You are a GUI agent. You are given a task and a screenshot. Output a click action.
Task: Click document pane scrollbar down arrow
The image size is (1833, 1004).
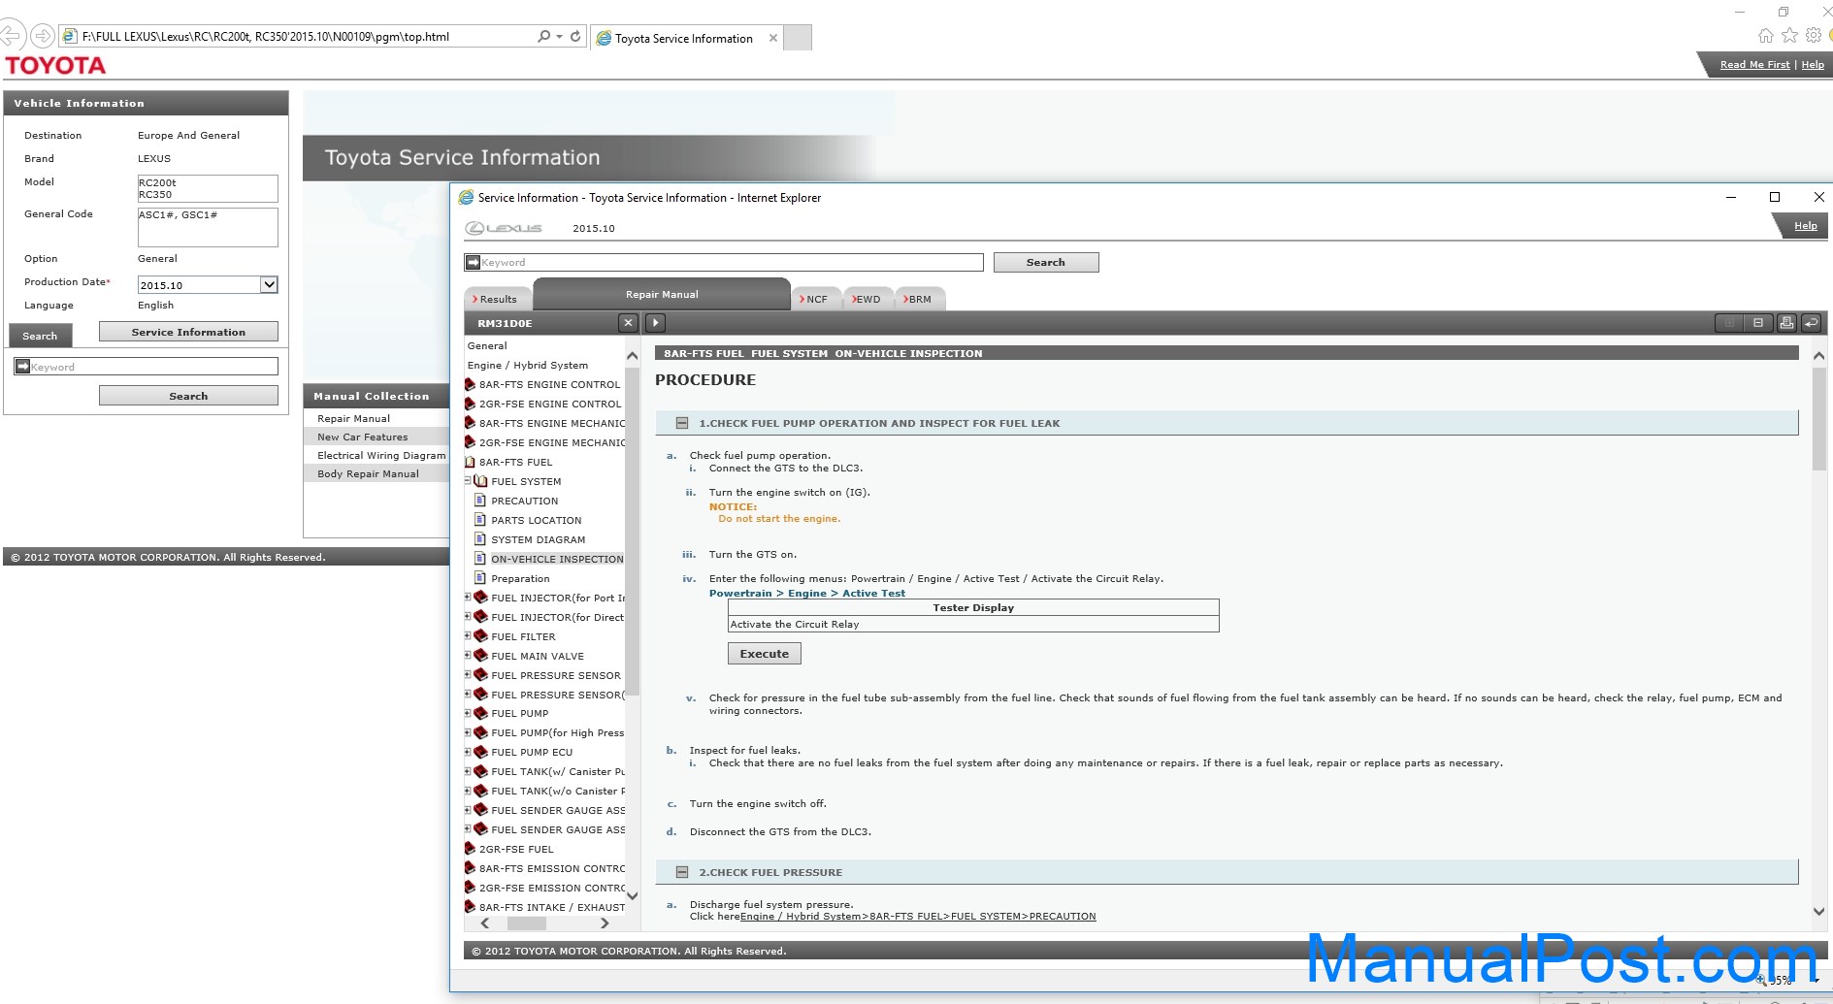pyautogui.click(x=1819, y=911)
